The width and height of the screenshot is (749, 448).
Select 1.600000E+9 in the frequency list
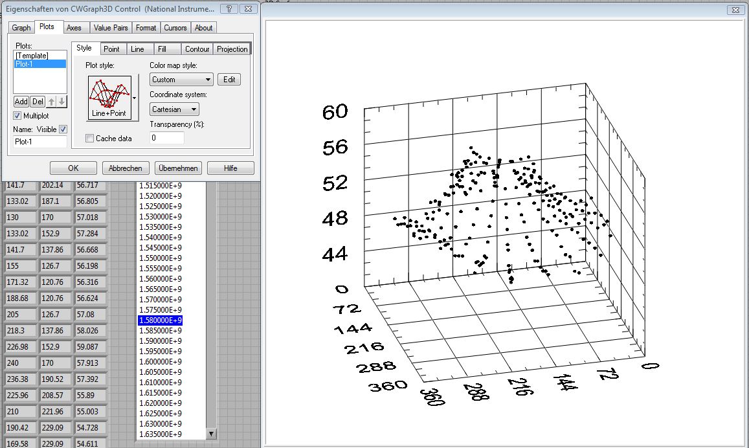pos(161,362)
